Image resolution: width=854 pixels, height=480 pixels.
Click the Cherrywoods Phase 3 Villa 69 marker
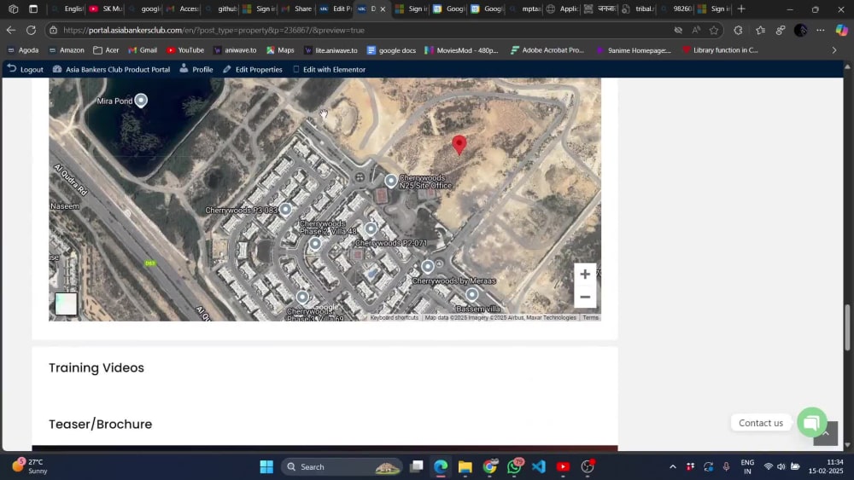(x=303, y=297)
